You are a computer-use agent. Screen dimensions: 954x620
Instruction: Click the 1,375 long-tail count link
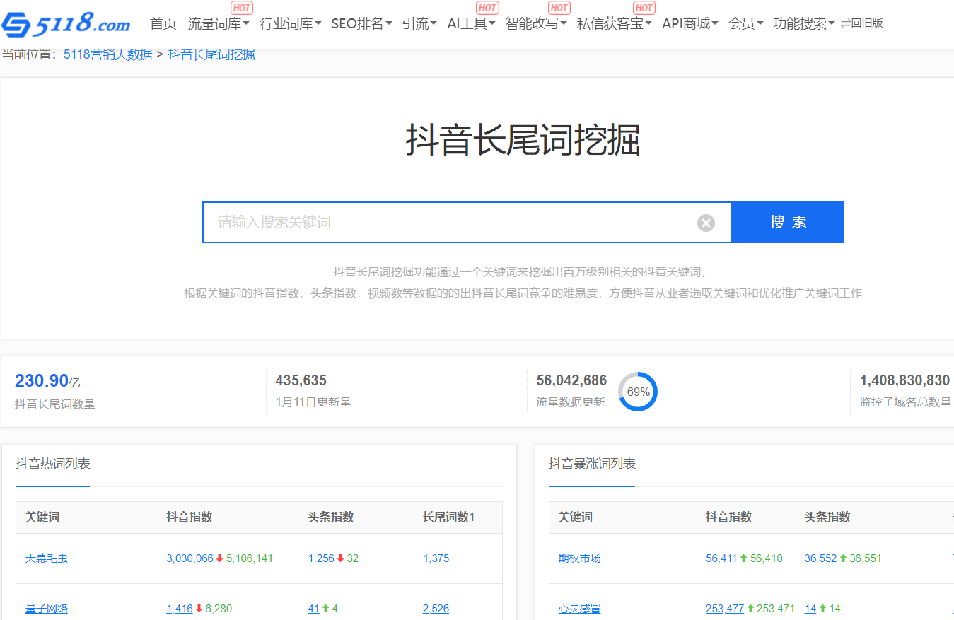click(436, 558)
